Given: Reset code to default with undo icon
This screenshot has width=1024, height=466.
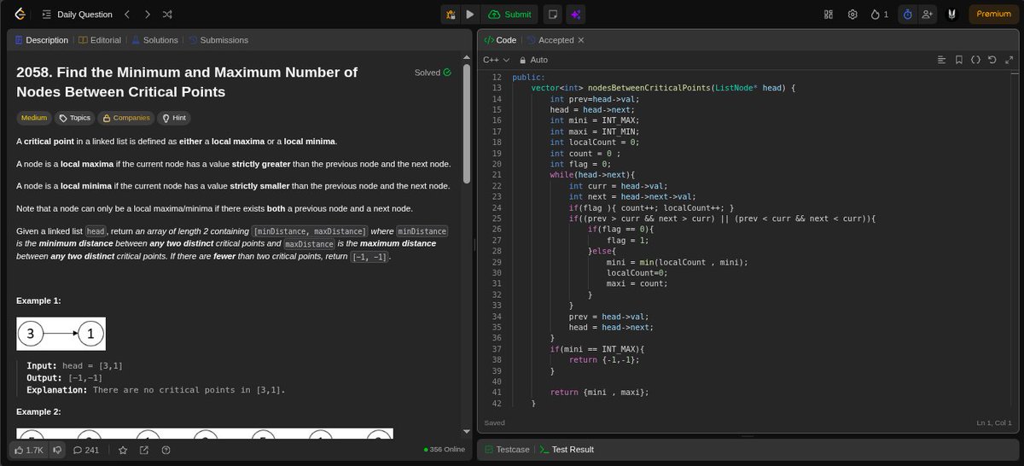Looking at the screenshot, I should [x=992, y=60].
